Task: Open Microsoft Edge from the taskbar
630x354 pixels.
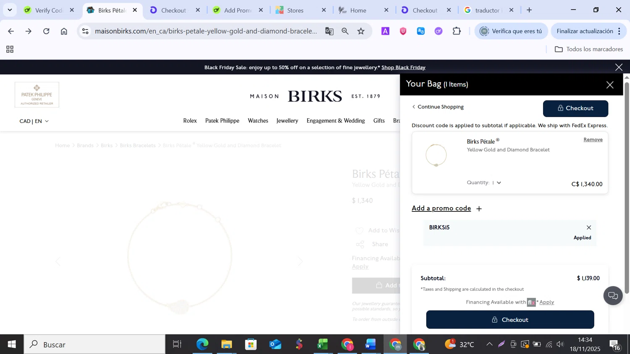Action: pyautogui.click(x=202, y=344)
